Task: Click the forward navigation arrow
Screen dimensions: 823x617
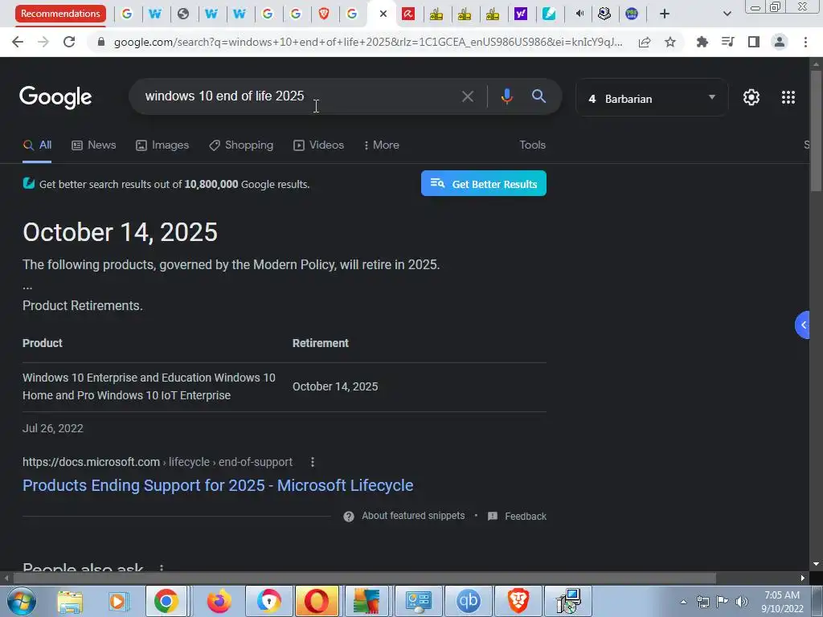Action: pyautogui.click(x=43, y=42)
